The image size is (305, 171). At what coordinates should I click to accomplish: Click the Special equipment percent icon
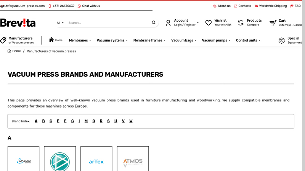click(x=281, y=40)
